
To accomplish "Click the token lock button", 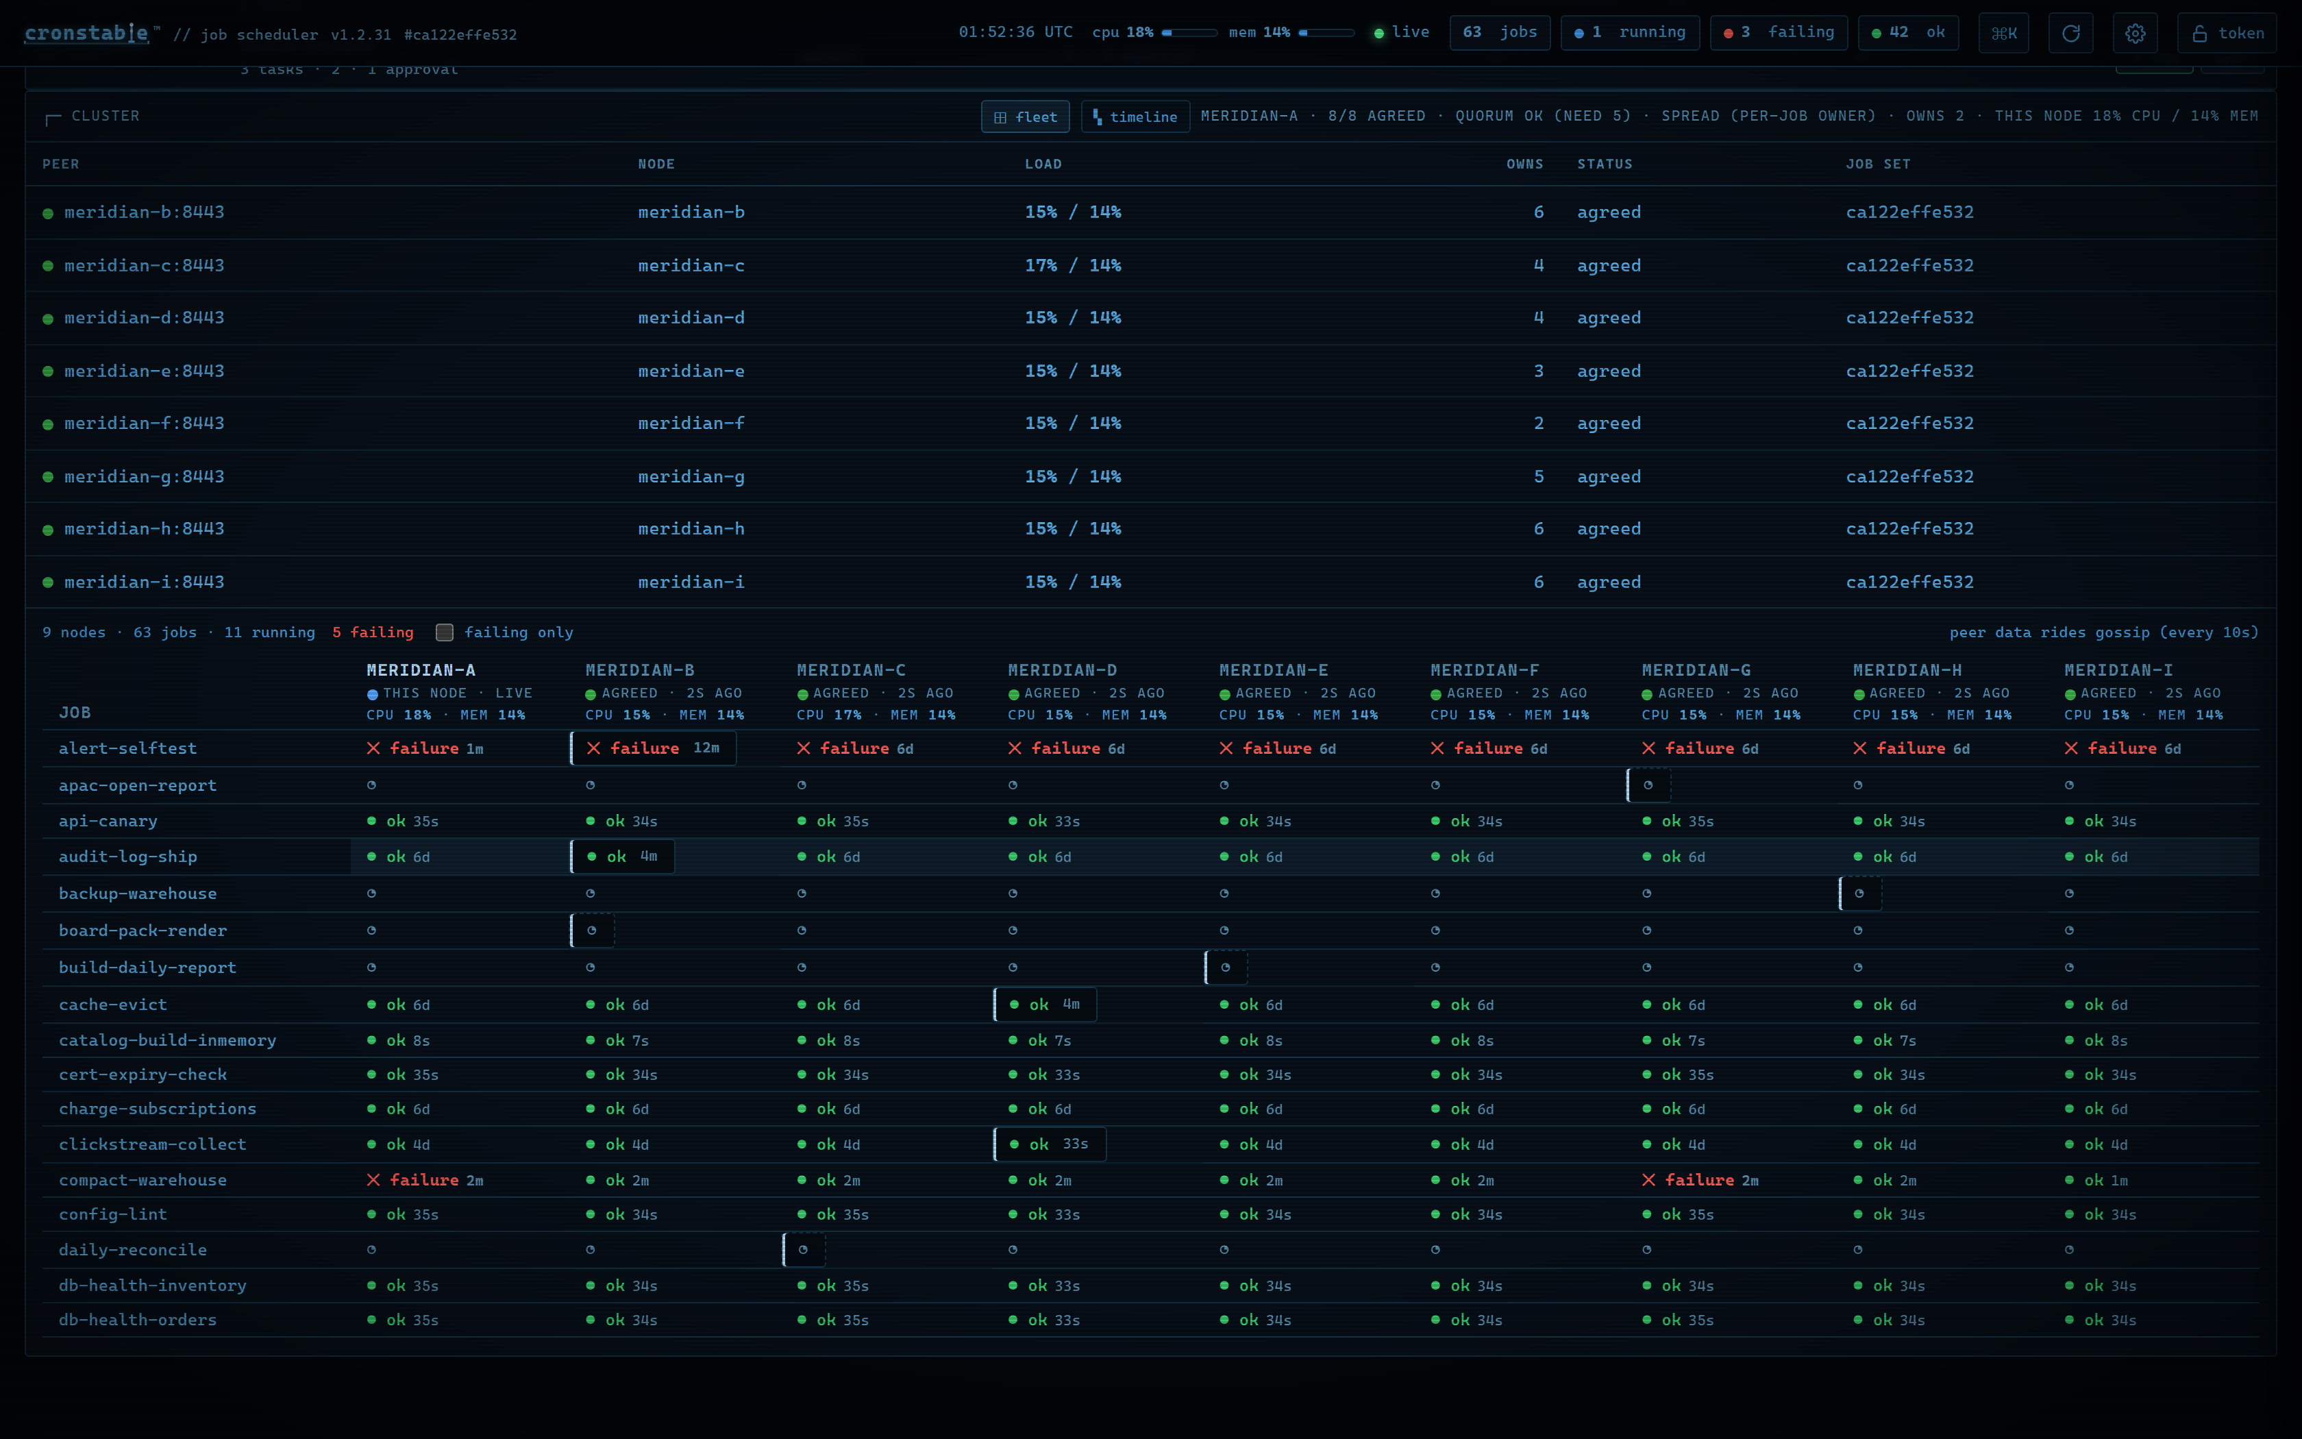I will 2227,34.
